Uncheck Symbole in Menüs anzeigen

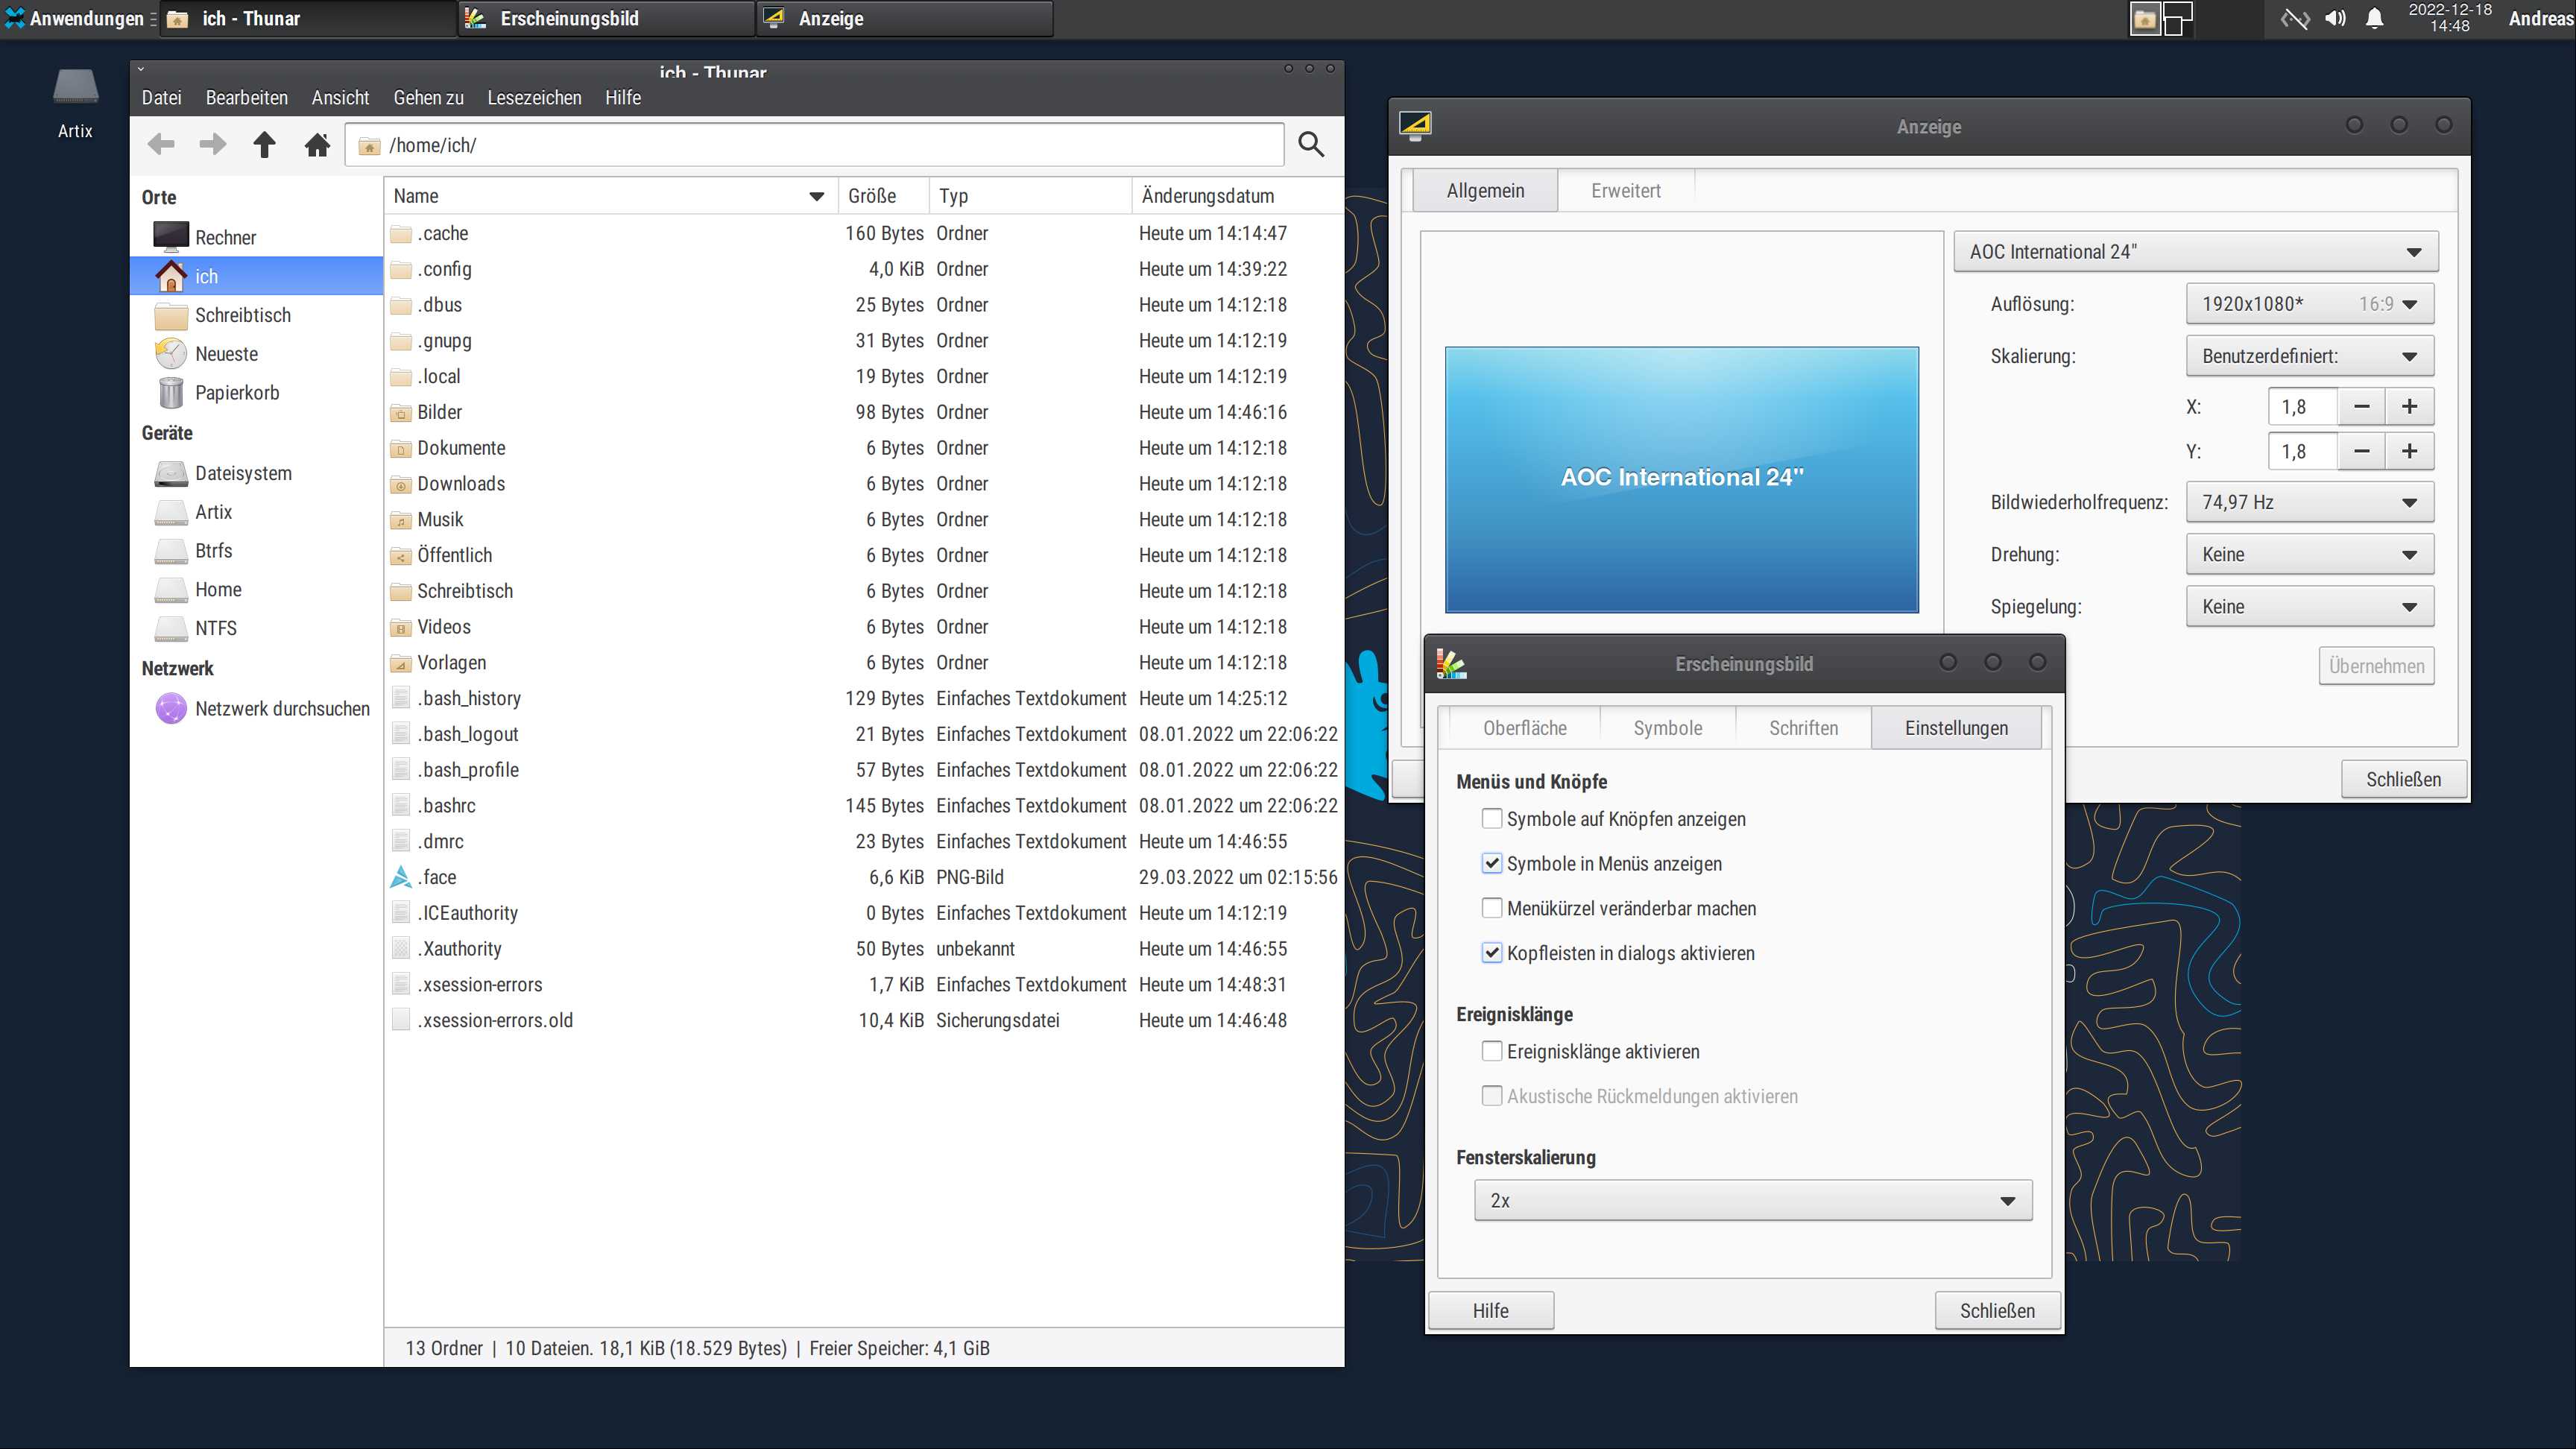point(1491,864)
